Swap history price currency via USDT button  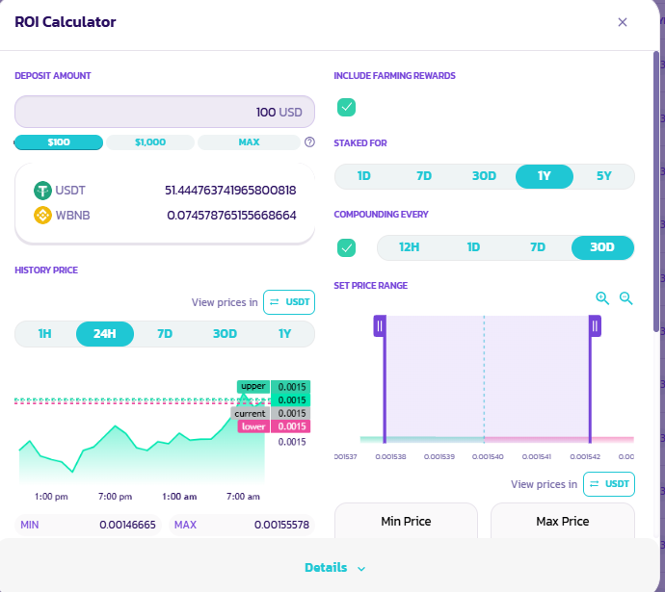289,302
